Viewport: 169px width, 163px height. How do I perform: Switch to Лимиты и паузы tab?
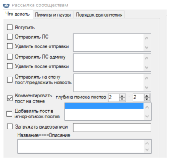click(x=53, y=14)
